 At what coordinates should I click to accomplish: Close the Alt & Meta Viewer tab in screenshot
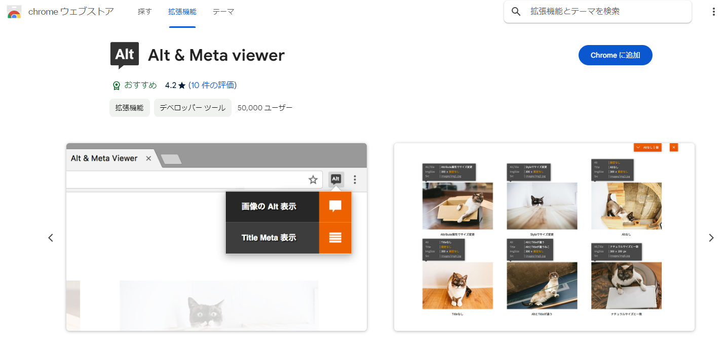[148, 158]
